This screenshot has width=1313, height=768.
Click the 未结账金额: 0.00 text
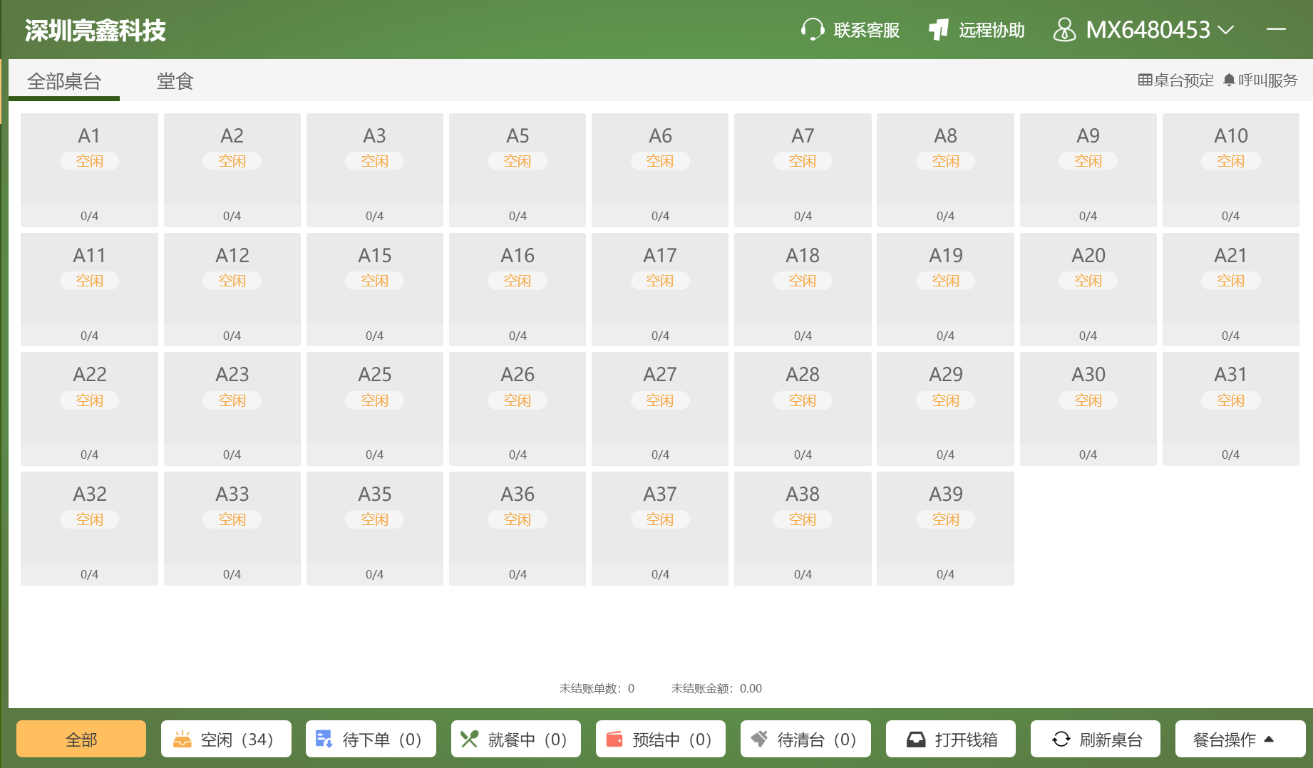(x=716, y=688)
